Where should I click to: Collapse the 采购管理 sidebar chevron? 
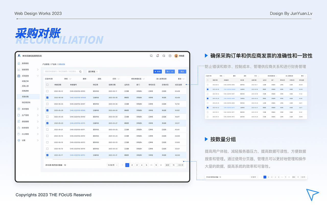[38, 76]
